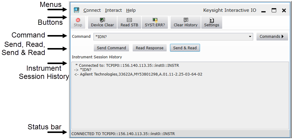The image size is (292, 139).
Task: Click the status bar connection text
Action: (x=123, y=134)
